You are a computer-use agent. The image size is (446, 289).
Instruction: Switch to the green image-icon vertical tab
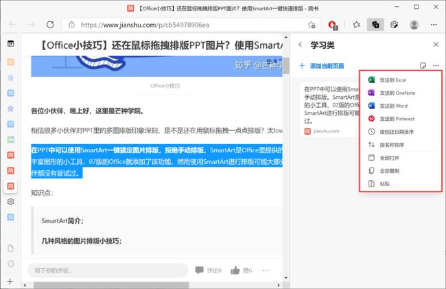[10, 139]
